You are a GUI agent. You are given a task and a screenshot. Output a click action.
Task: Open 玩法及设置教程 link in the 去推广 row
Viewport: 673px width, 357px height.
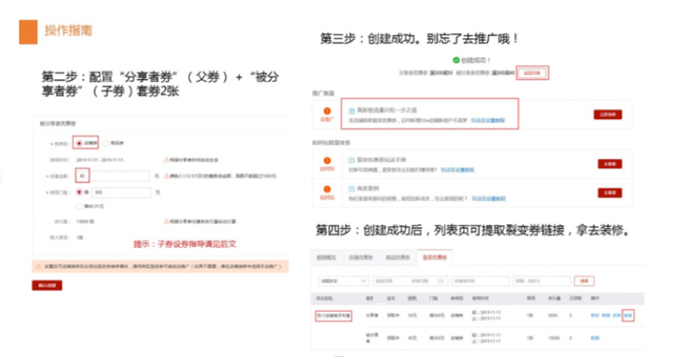tap(488, 121)
